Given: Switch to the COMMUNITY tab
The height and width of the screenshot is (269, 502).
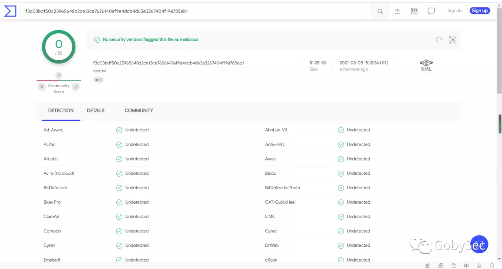Looking at the screenshot, I should (139, 110).
